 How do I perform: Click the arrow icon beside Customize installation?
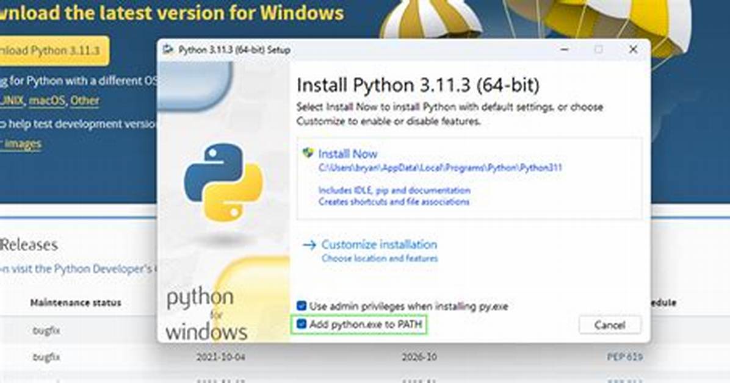pyautogui.click(x=309, y=245)
